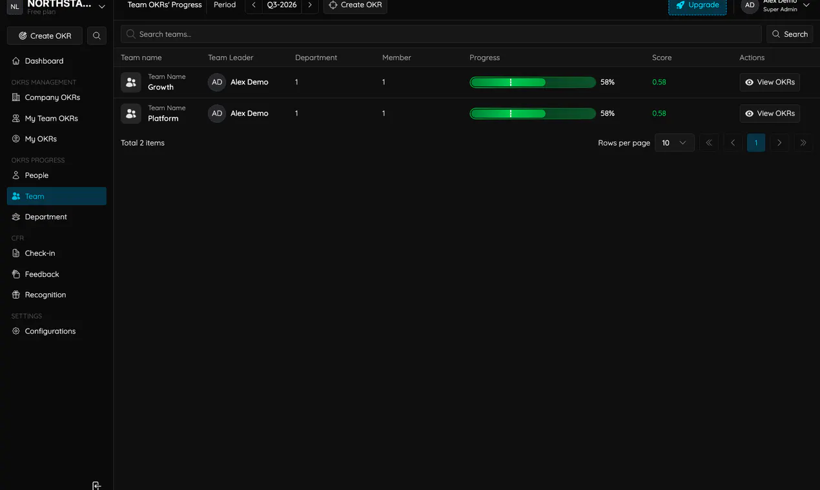Jump to the first page with the double-left arrow

click(709, 142)
